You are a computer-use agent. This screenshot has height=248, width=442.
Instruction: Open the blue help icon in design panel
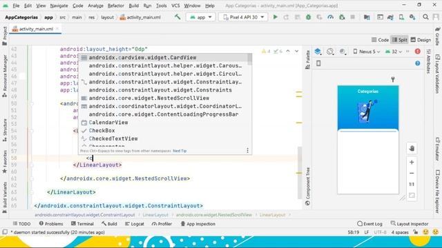click(417, 63)
